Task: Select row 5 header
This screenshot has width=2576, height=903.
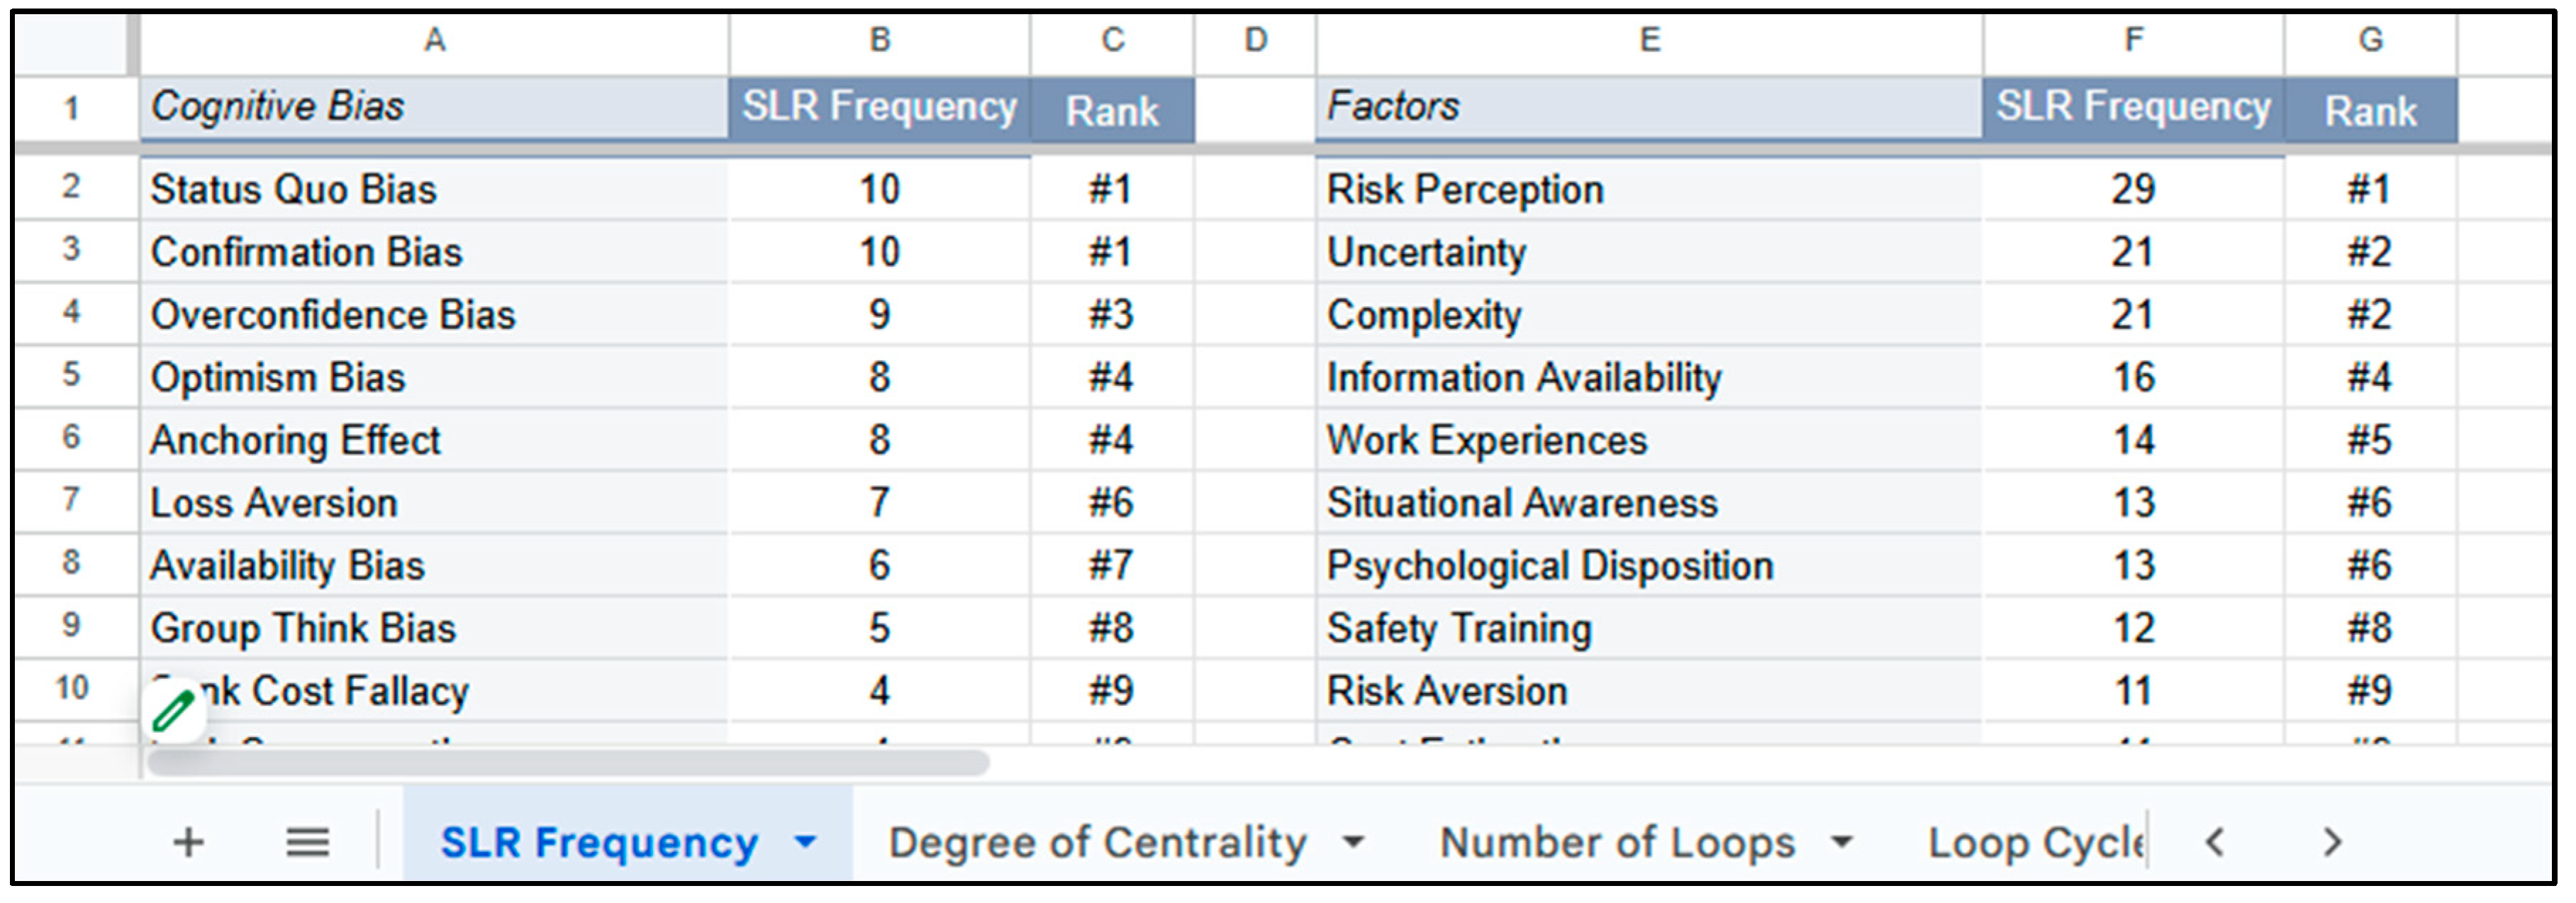Action: pos(71,376)
